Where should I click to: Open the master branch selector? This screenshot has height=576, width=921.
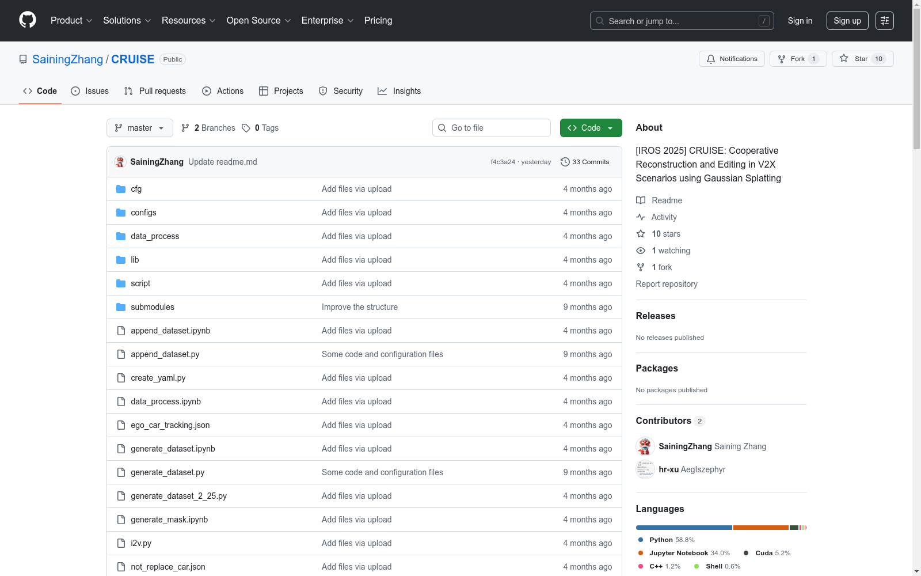tap(140, 128)
